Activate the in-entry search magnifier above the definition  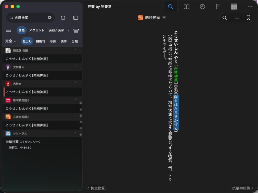[225, 18]
